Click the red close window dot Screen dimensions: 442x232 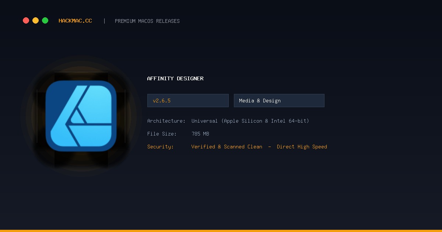(x=26, y=21)
